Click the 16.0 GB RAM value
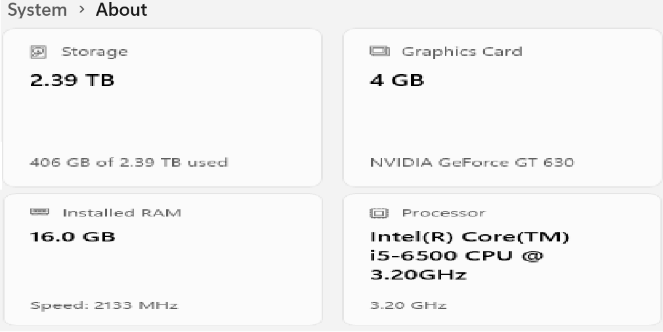 [72, 236]
